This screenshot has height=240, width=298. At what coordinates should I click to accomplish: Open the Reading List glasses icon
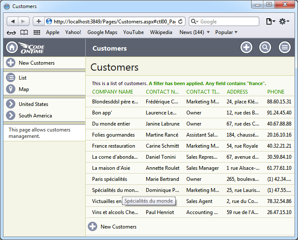click(12, 32)
